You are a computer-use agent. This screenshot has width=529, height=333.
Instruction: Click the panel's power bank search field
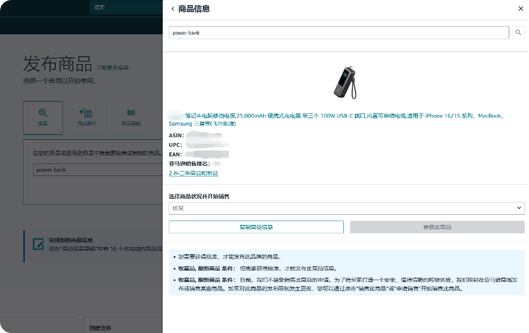pyautogui.click(x=338, y=32)
